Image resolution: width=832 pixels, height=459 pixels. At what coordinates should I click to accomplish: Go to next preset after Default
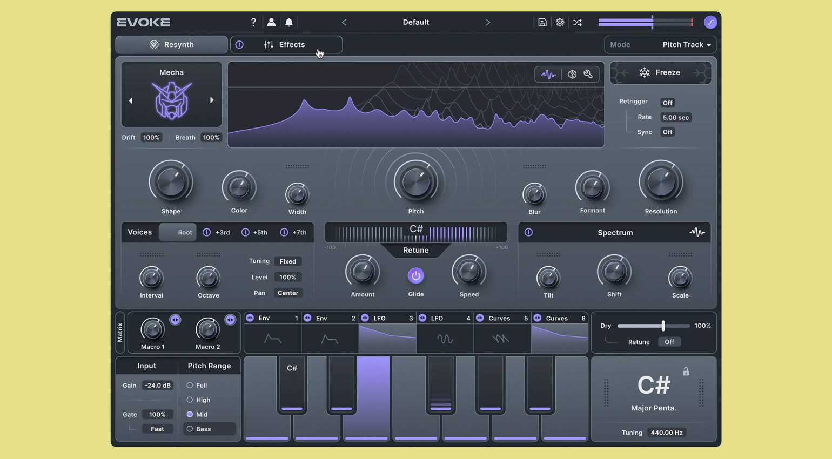(487, 22)
